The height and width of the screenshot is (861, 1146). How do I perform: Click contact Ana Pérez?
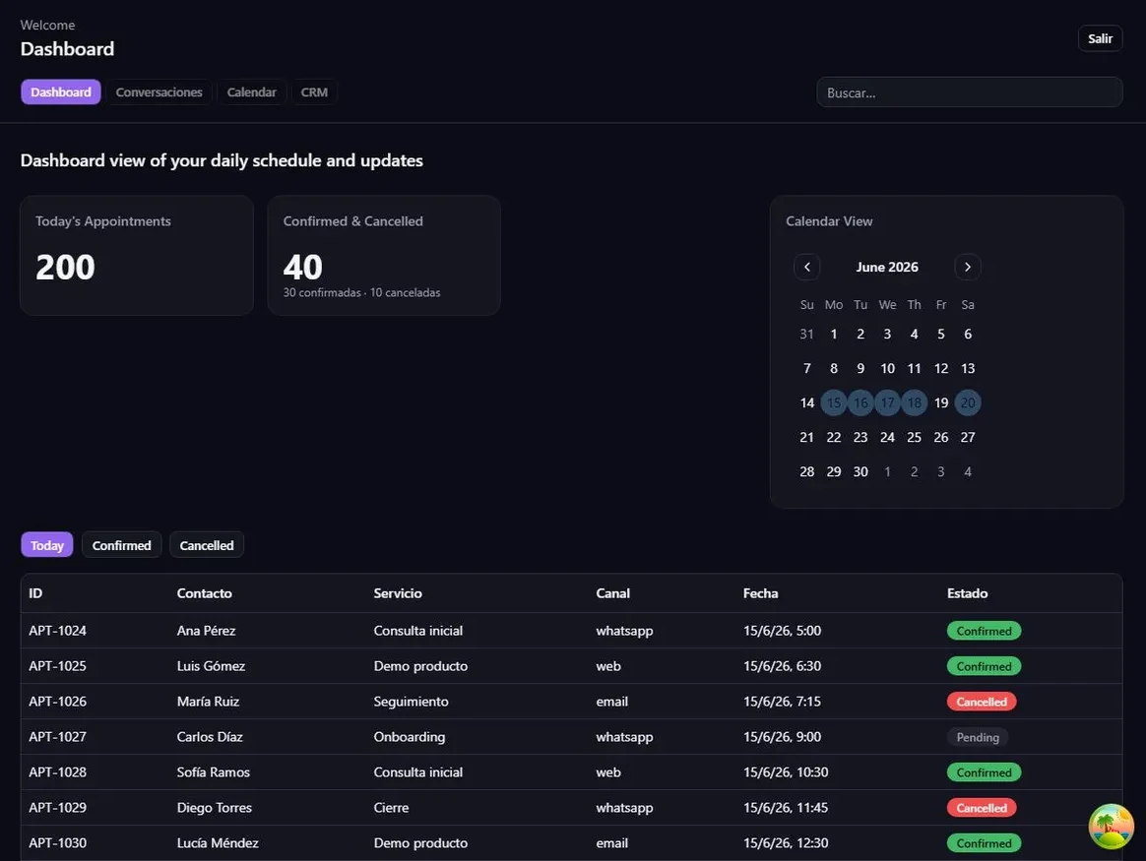[206, 630]
